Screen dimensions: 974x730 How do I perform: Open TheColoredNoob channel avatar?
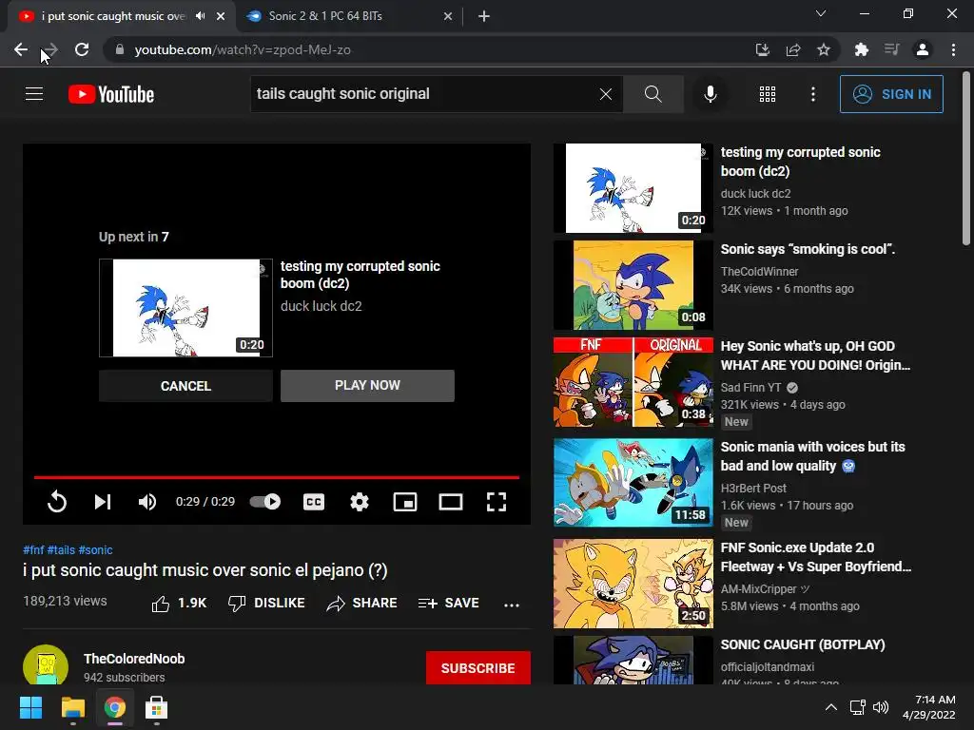pyautogui.click(x=46, y=665)
